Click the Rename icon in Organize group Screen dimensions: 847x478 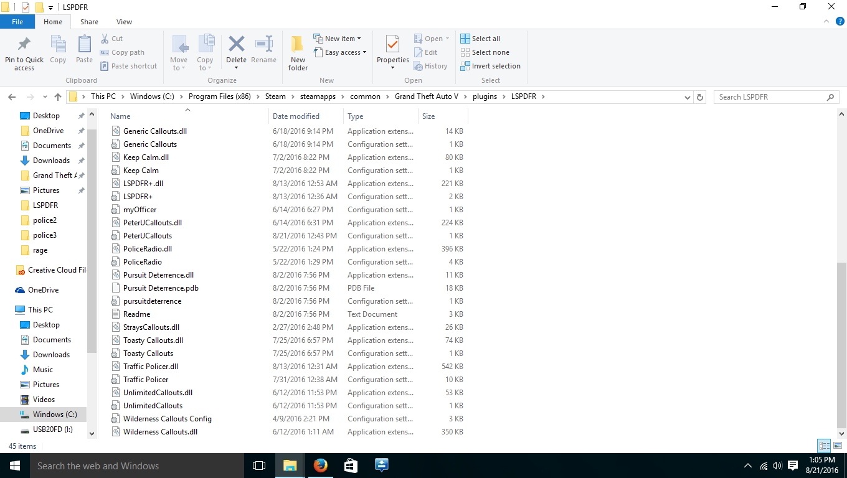coord(263,44)
